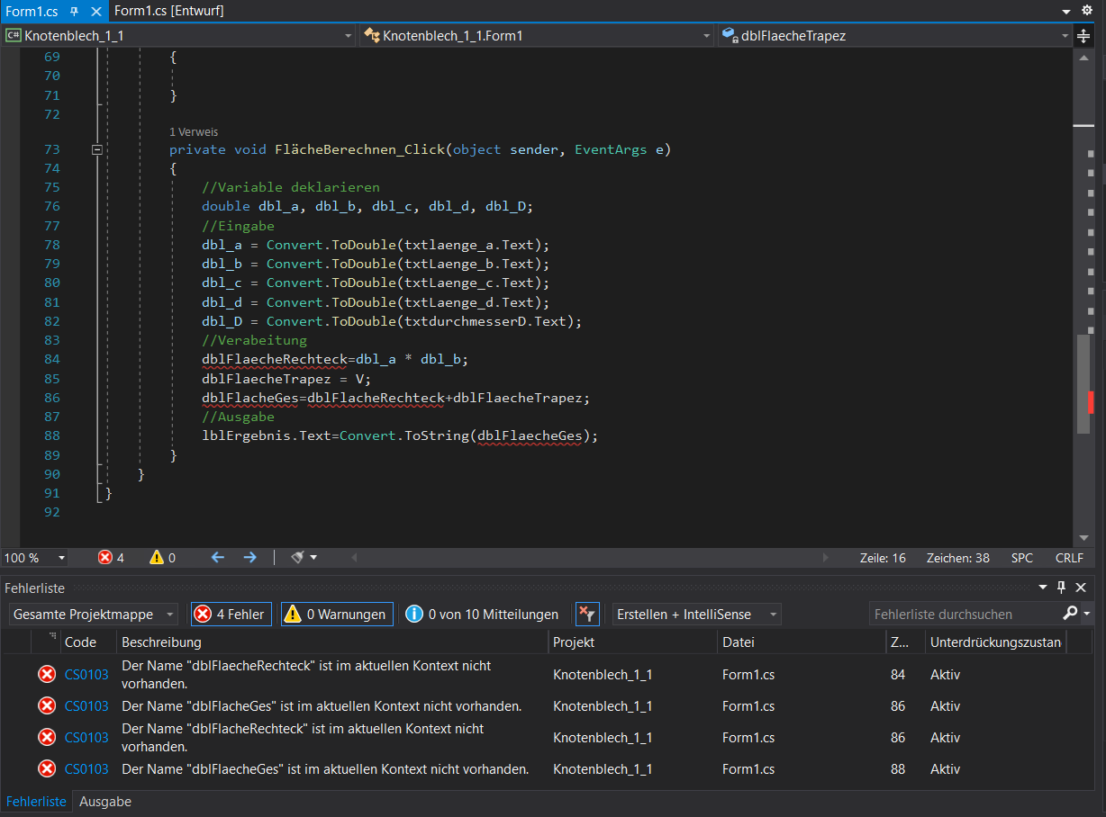Click 'Zeichen: 38' column indicator
Viewport: 1106px width, 817px height.
point(958,558)
